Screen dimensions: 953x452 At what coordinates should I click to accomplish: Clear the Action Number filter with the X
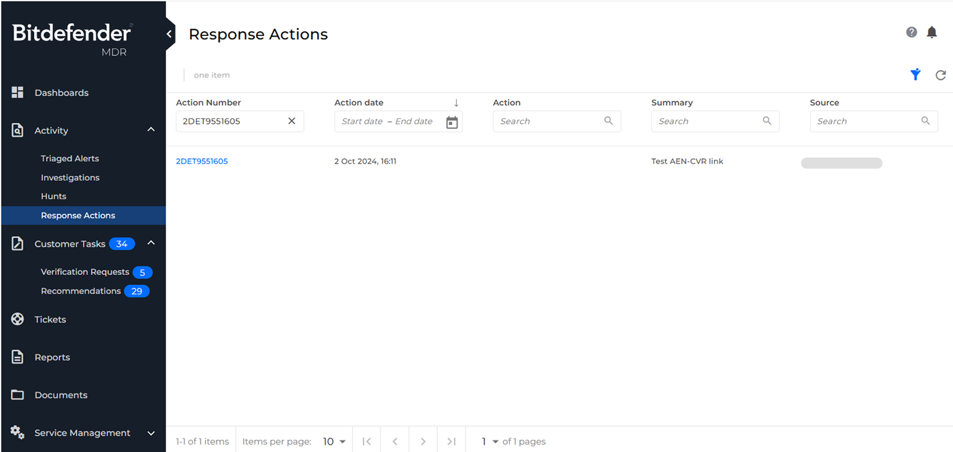[291, 120]
